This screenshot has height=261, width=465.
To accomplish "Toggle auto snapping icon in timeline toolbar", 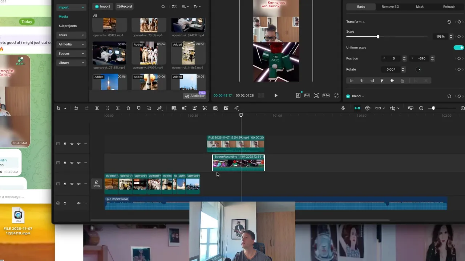I will 368,108.
